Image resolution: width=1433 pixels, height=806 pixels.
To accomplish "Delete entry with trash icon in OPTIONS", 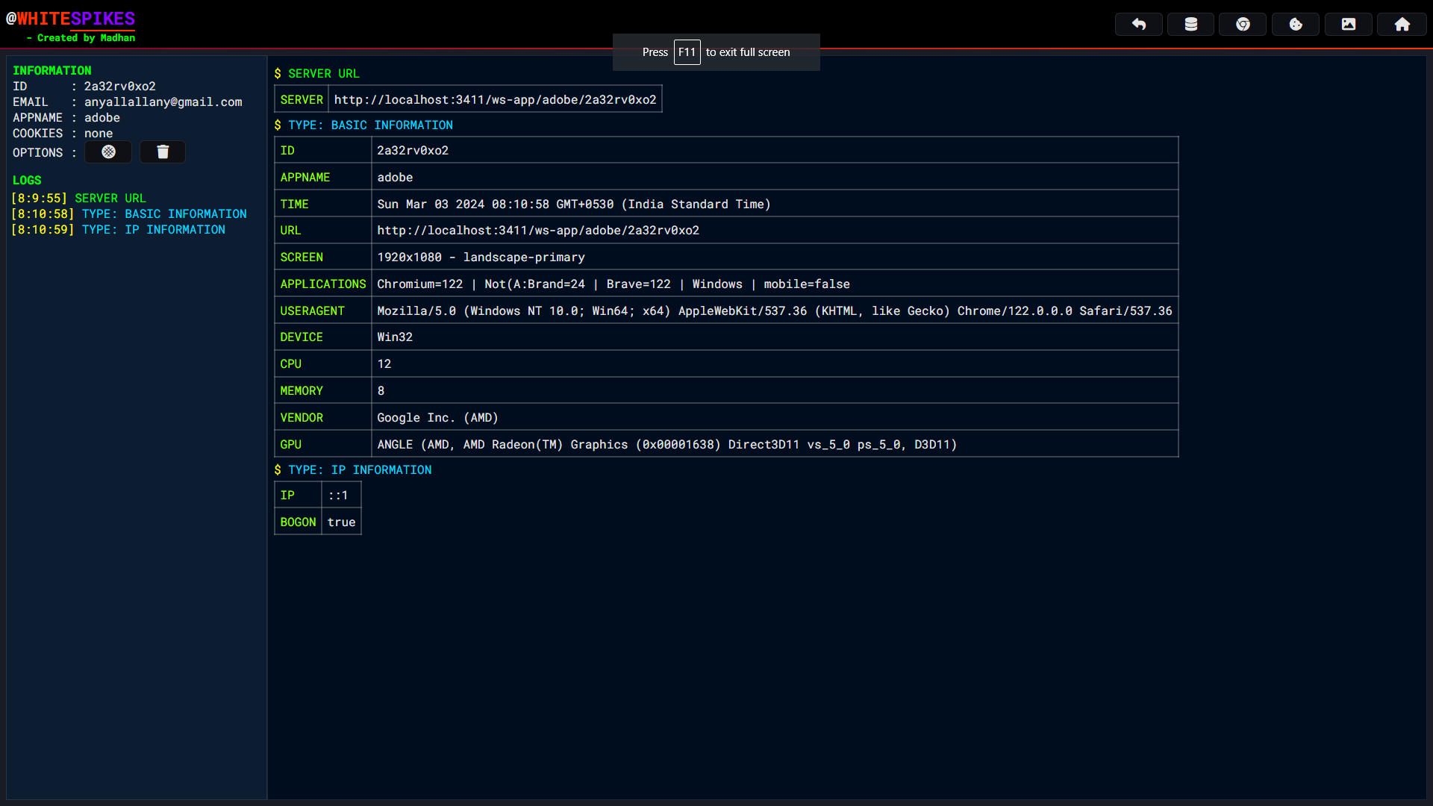I will click(163, 152).
